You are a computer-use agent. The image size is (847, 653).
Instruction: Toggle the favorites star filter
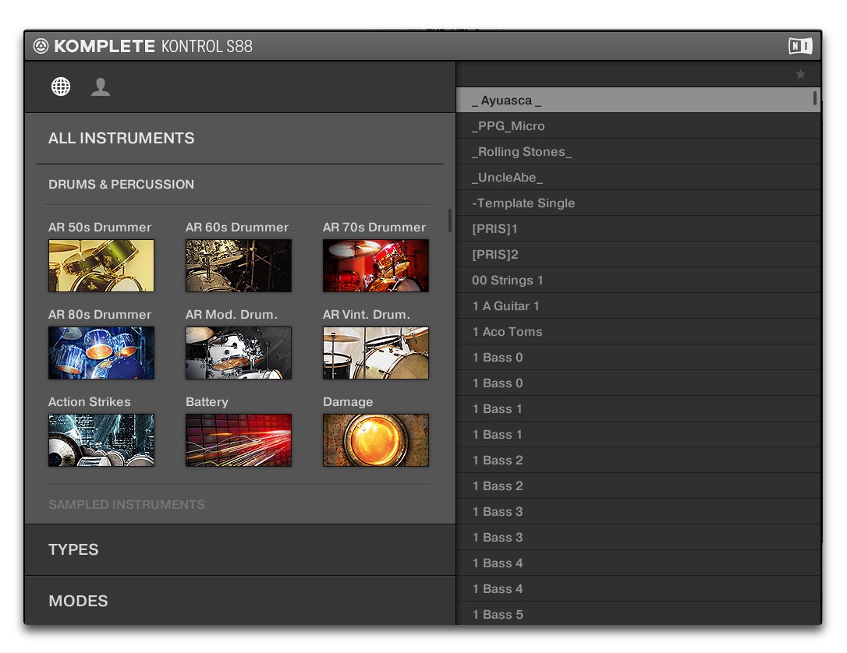pos(800,74)
